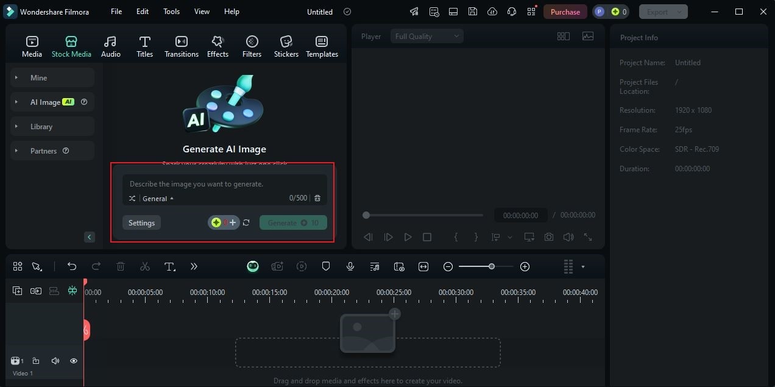Take a snapshot with camera icon
The height and width of the screenshot is (387, 775).
pyautogui.click(x=549, y=237)
